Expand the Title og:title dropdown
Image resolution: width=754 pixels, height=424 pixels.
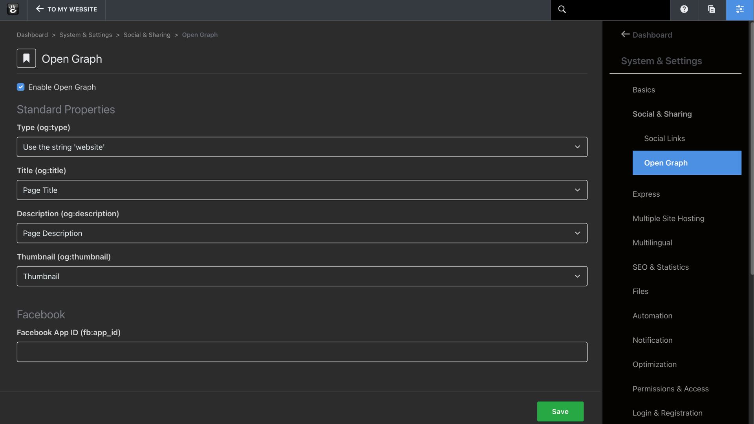pyautogui.click(x=302, y=190)
